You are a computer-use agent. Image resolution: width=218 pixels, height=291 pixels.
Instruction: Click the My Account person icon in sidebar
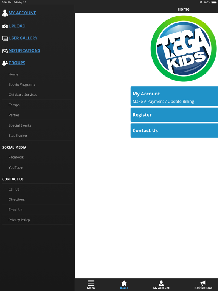pos(5,13)
